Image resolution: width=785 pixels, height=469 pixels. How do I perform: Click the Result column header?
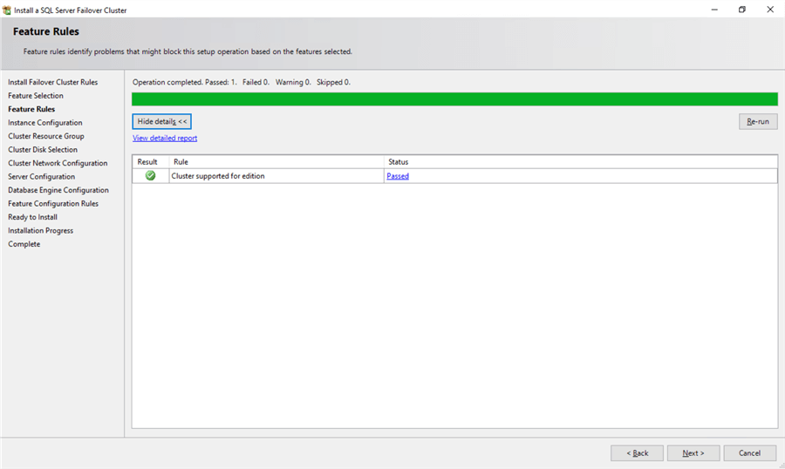(x=151, y=161)
